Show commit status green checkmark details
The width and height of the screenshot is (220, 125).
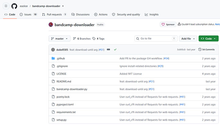tap(115, 50)
